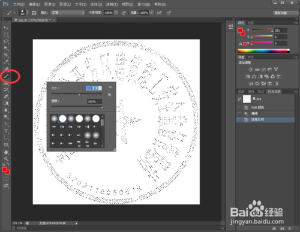Switch to the 历史记录 panel tab

(x=274, y=92)
